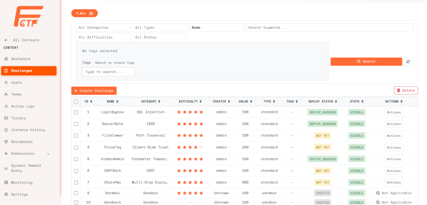Select the checkbox for the ChainPwn row
Image resolution: width=427 pixels, height=205 pixels.
click(x=76, y=183)
